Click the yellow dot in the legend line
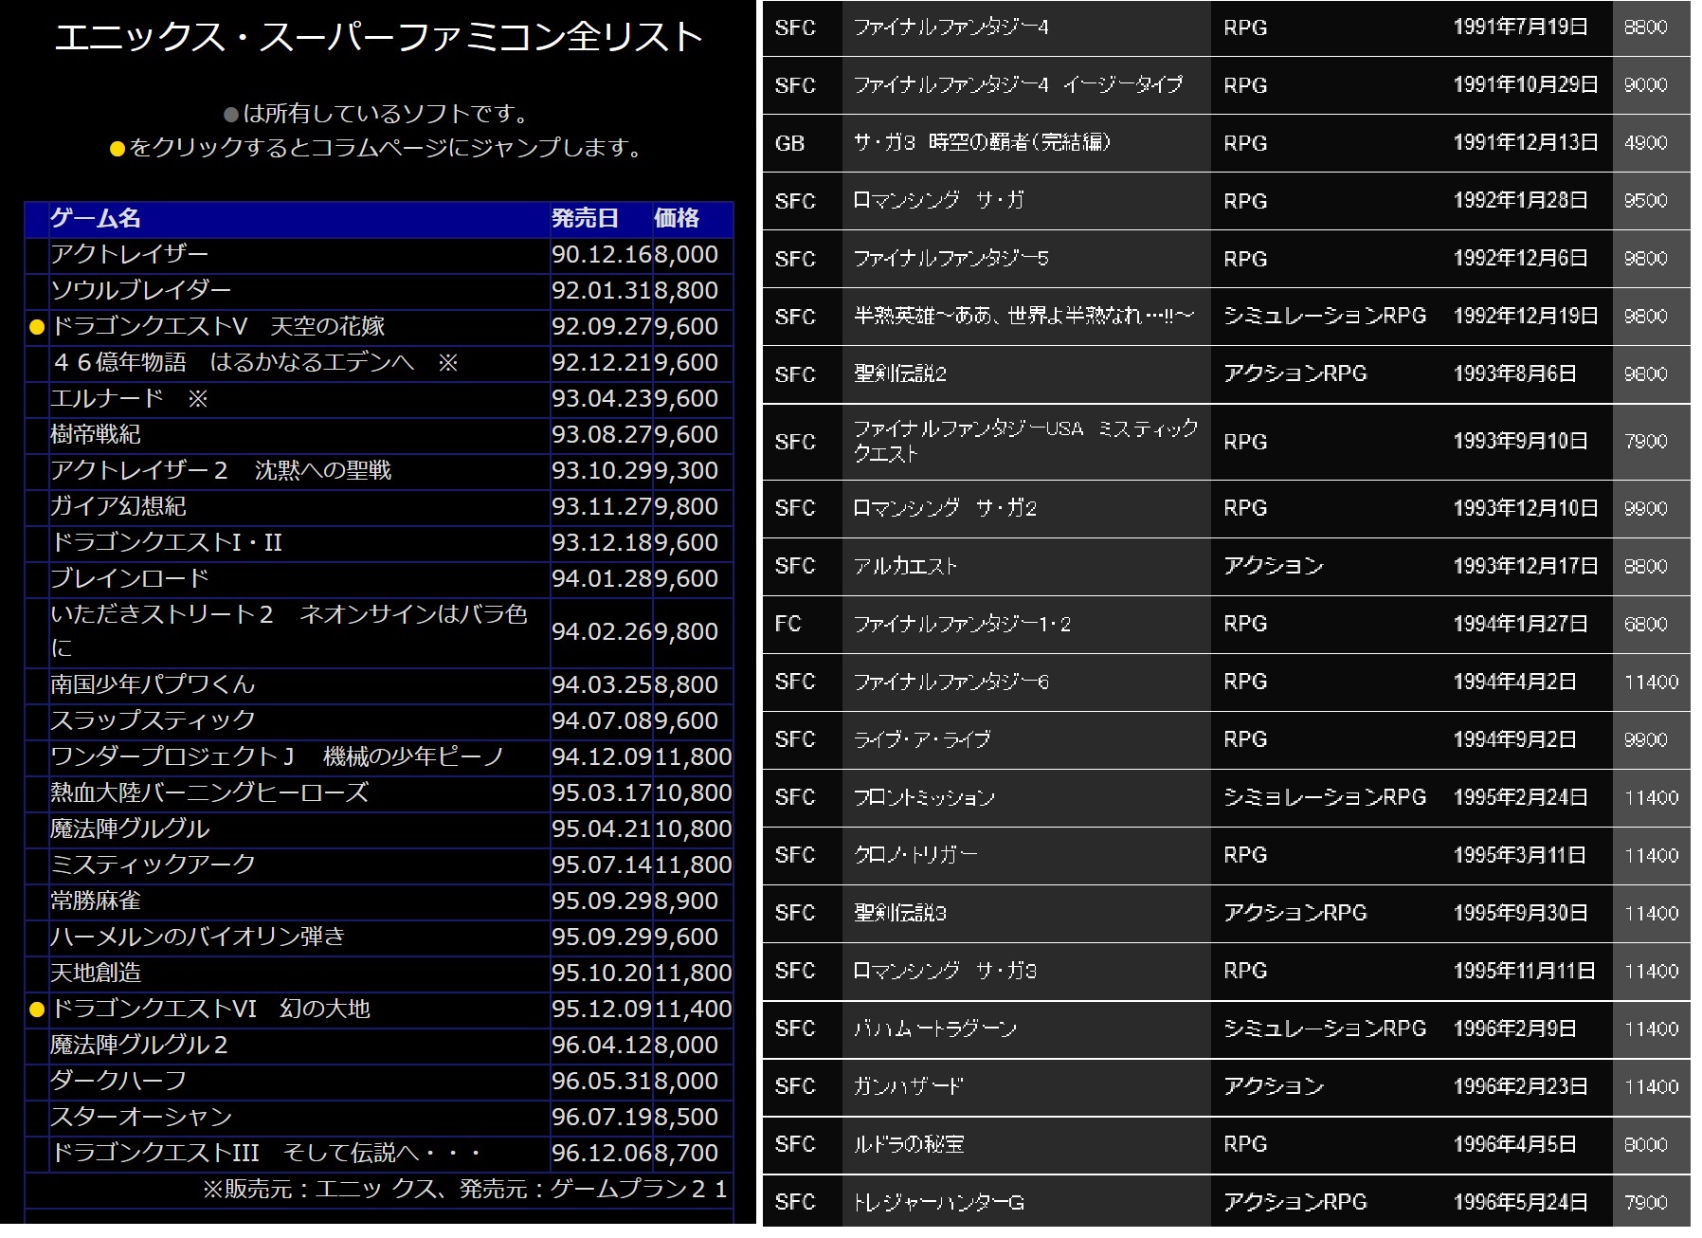1702x1238 pixels. [118, 149]
